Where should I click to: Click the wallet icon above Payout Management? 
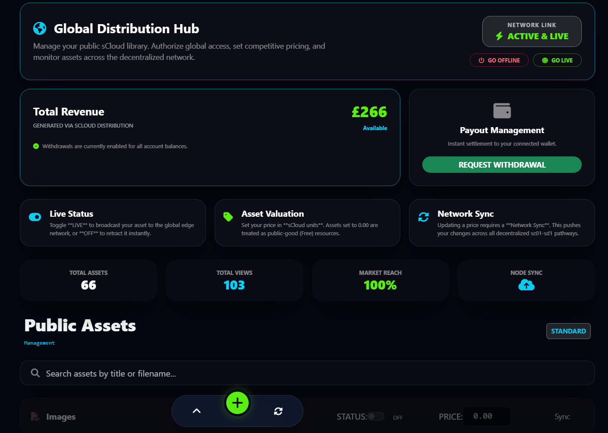[x=502, y=111]
